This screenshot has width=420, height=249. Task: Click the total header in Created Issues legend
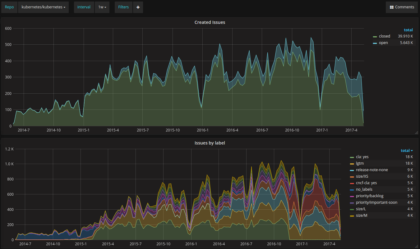408,30
